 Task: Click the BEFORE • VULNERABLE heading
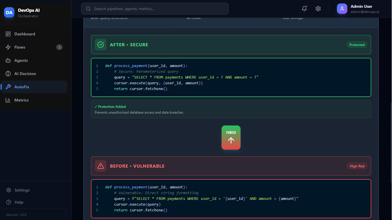[x=137, y=166]
